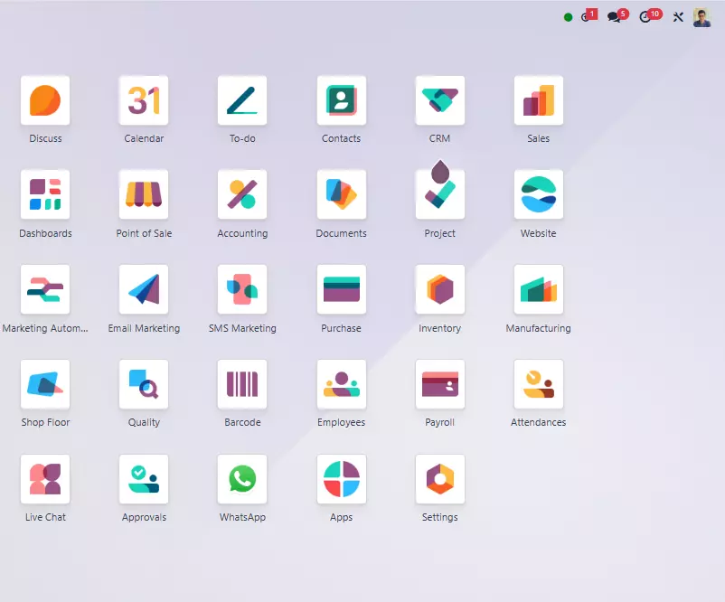Image resolution: width=725 pixels, height=602 pixels.
Task: Open the Settings app
Action: point(439,477)
